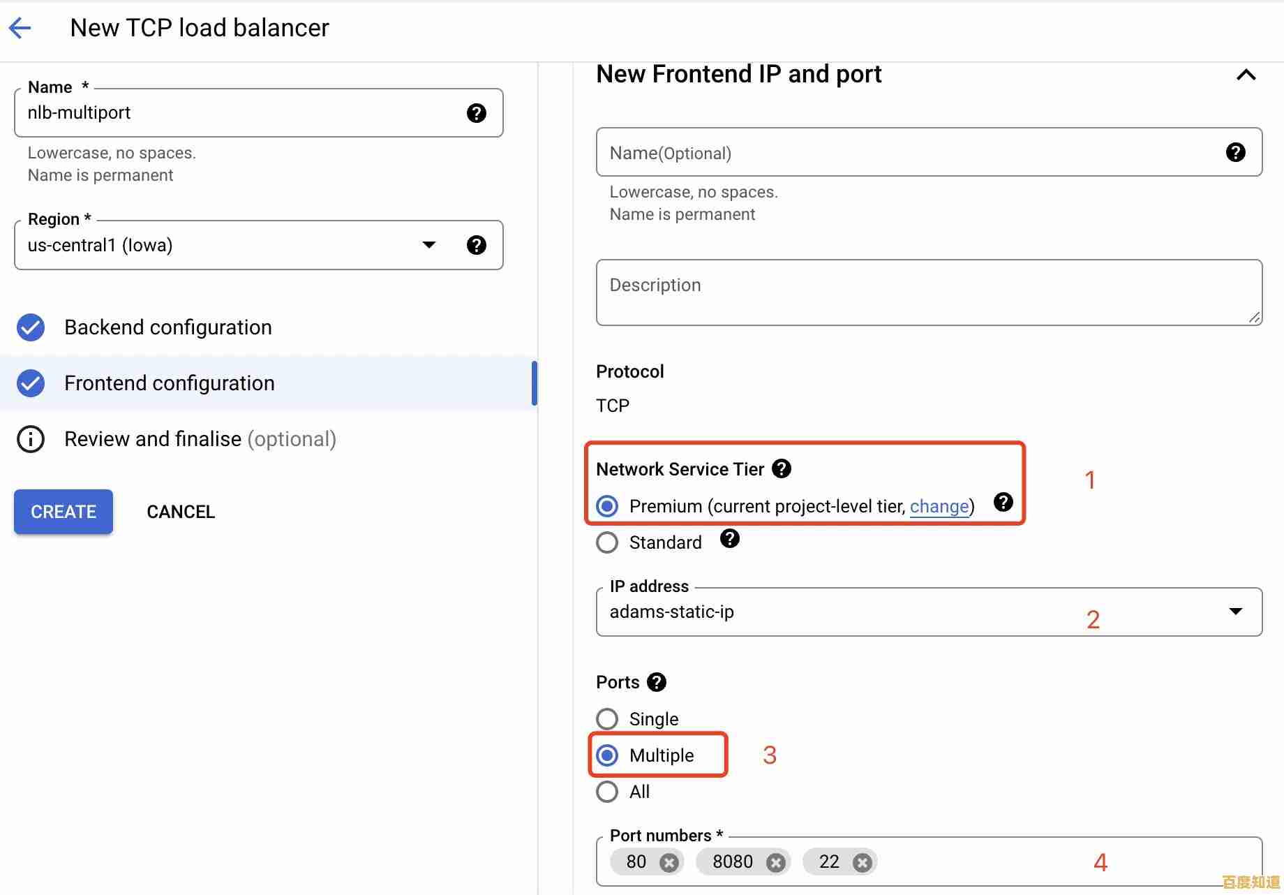The image size is (1284, 895).
Task: Open the IP address dropdown
Action: (1235, 612)
